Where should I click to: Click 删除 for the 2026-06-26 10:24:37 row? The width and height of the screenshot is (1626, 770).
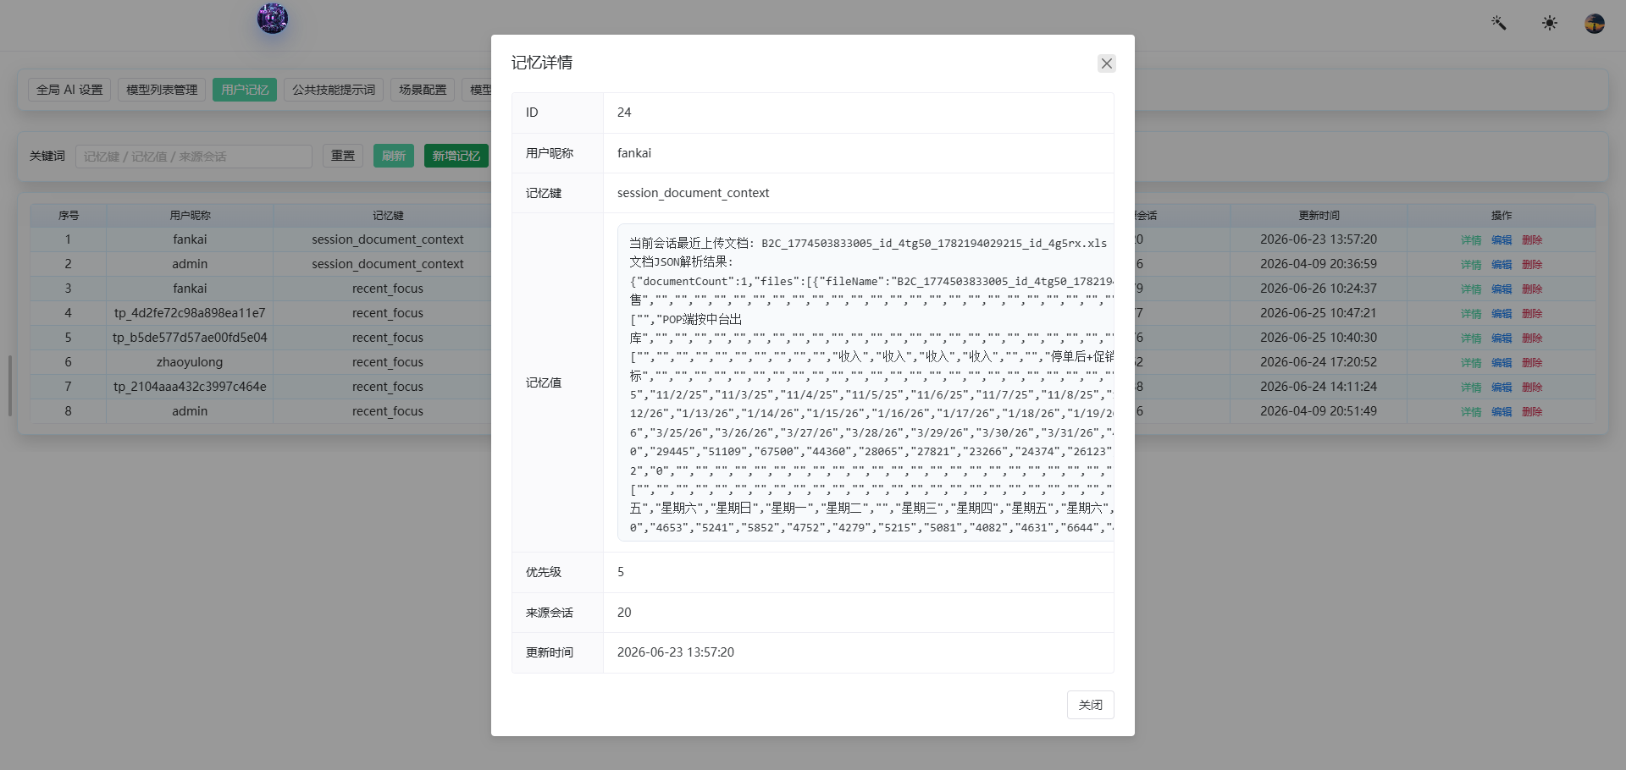tap(1532, 289)
